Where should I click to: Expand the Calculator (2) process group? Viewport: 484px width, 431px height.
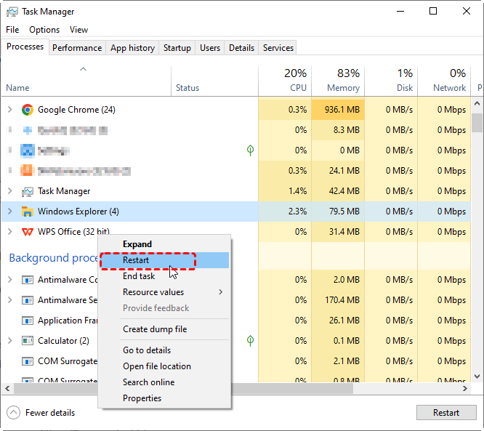[x=10, y=341]
